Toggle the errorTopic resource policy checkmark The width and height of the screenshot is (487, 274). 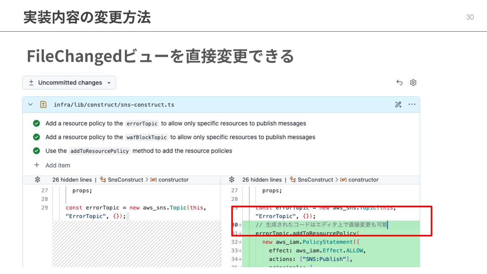[37, 123]
